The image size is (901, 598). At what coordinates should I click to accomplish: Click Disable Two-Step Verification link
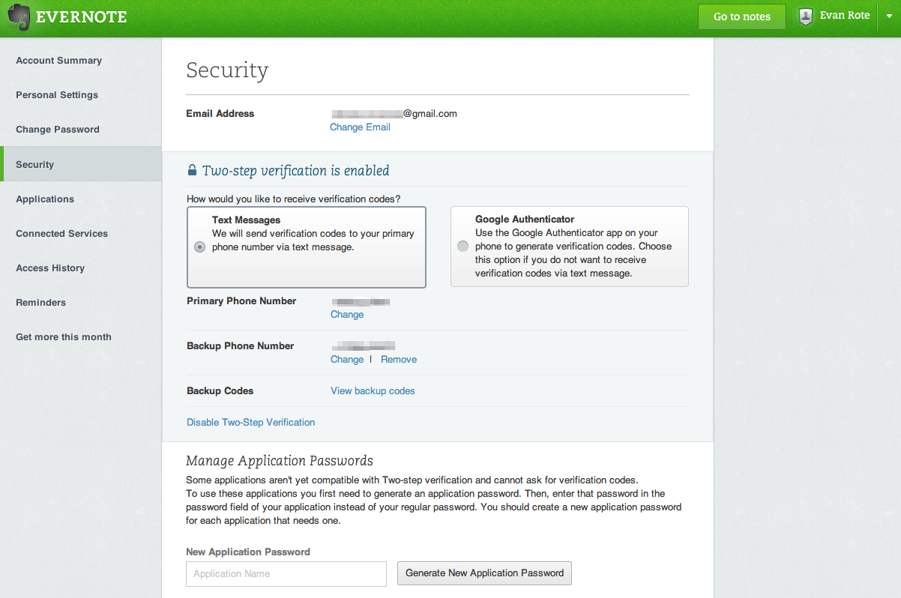pos(250,423)
